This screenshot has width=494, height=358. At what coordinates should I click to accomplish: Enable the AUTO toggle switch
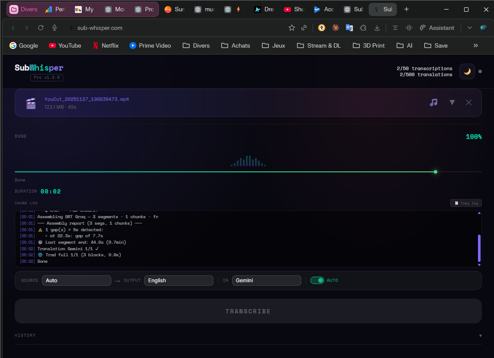tap(317, 280)
